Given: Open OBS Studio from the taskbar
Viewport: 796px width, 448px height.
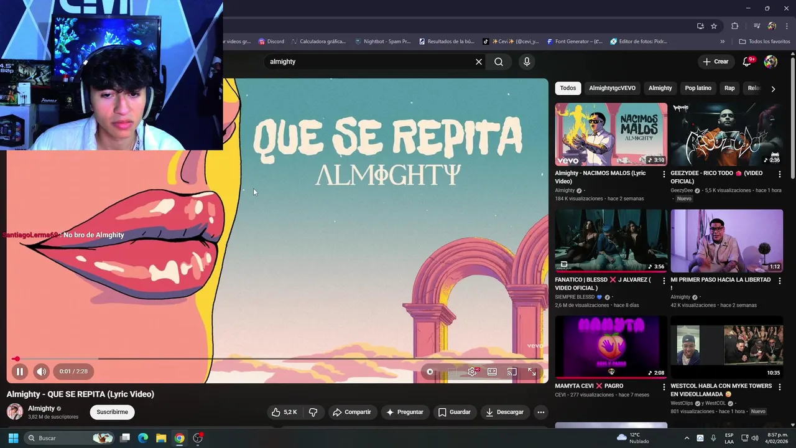Looking at the screenshot, I should pos(198,438).
